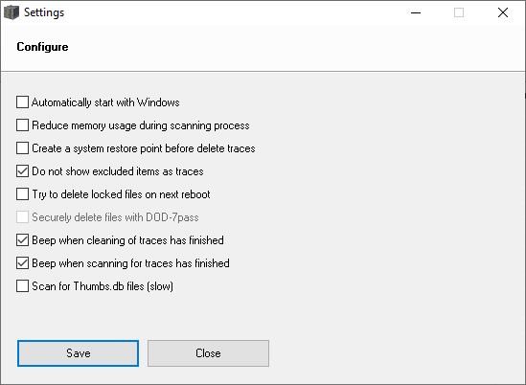Viewport: 526px width, 385px height.
Task: Disable Beep when cleaning of traces has finished
Action: click(22, 240)
